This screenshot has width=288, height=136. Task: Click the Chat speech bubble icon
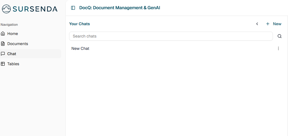(3, 54)
